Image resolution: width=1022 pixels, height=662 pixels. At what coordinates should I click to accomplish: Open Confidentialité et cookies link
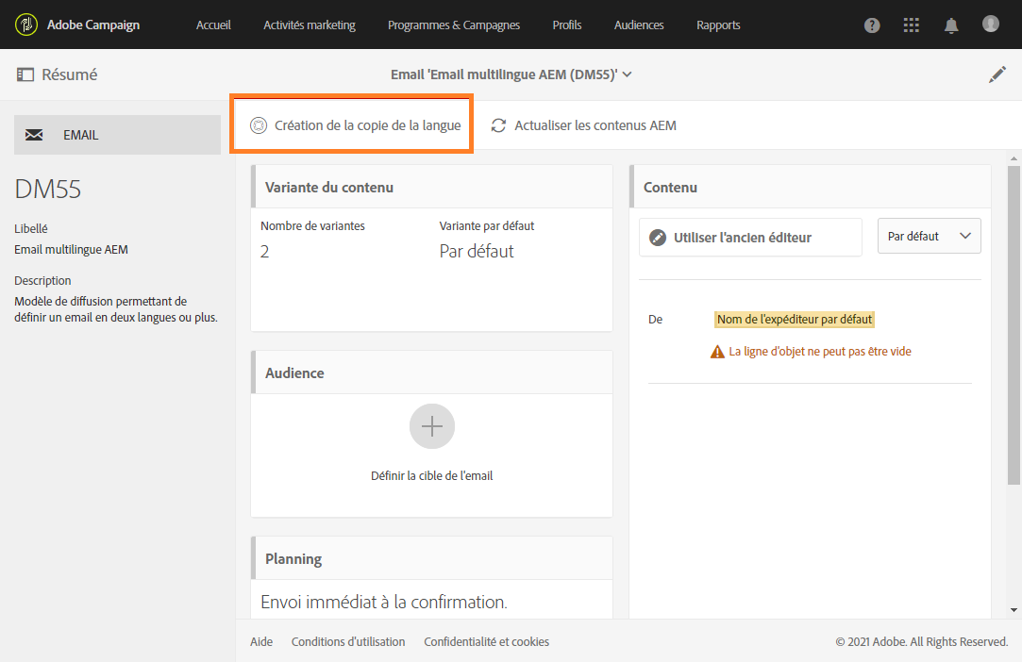[486, 642]
